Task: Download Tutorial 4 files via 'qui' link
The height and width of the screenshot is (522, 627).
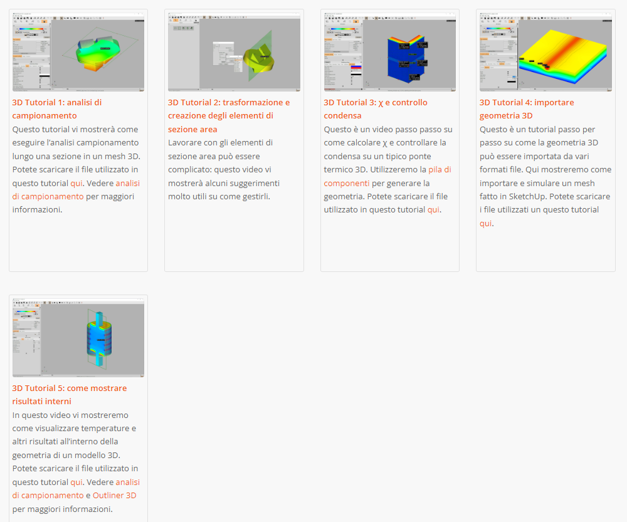Action: (x=485, y=223)
